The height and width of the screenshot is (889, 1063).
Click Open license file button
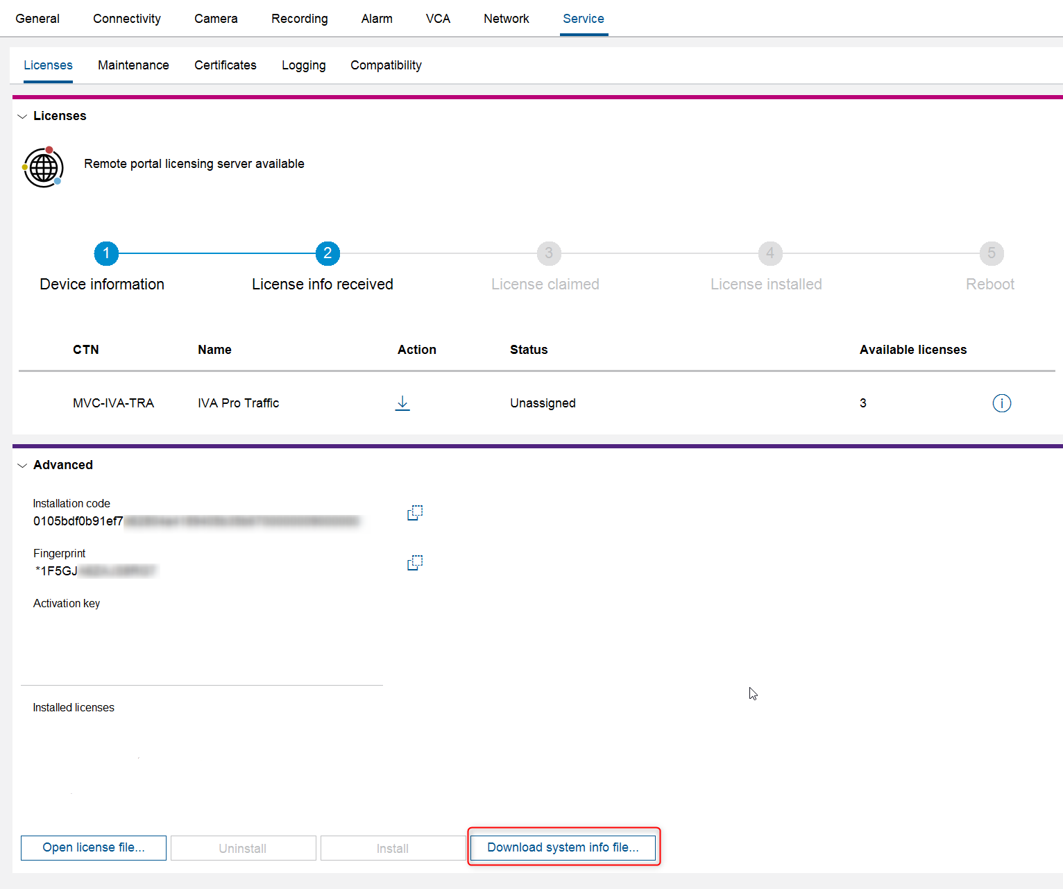click(x=94, y=847)
